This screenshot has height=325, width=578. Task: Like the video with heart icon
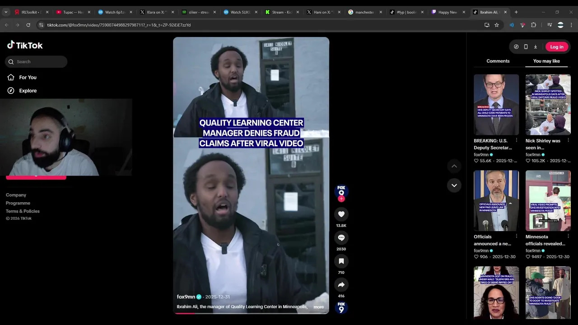tap(341, 214)
